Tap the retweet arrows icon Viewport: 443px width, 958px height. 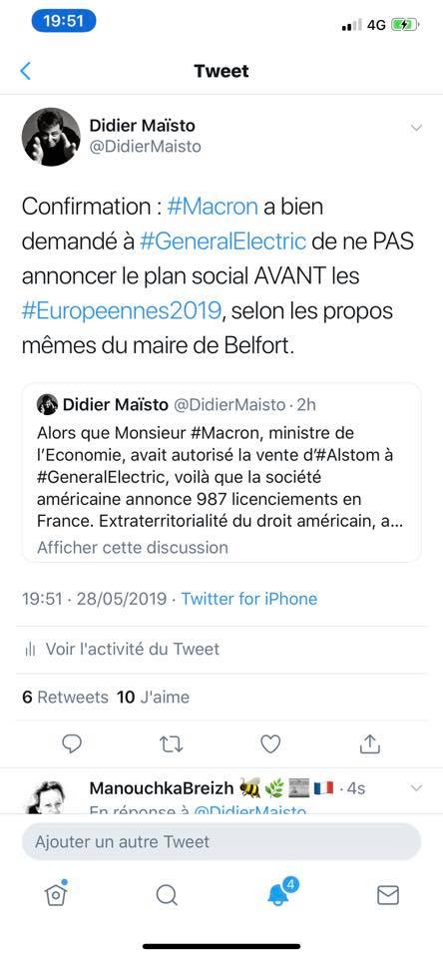click(x=171, y=743)
